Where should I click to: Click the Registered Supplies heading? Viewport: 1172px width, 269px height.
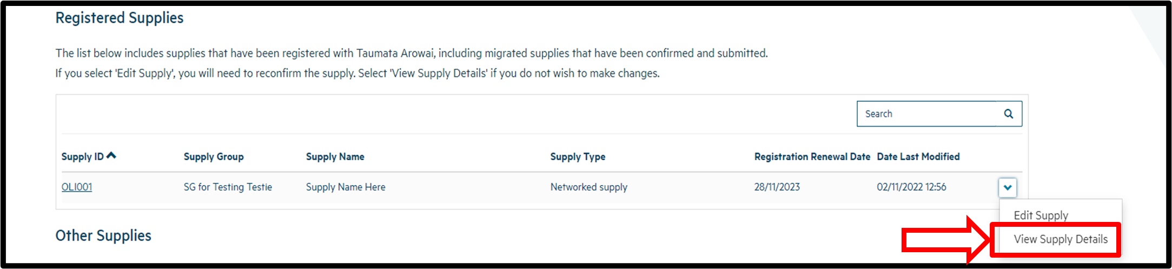point(120,18)
